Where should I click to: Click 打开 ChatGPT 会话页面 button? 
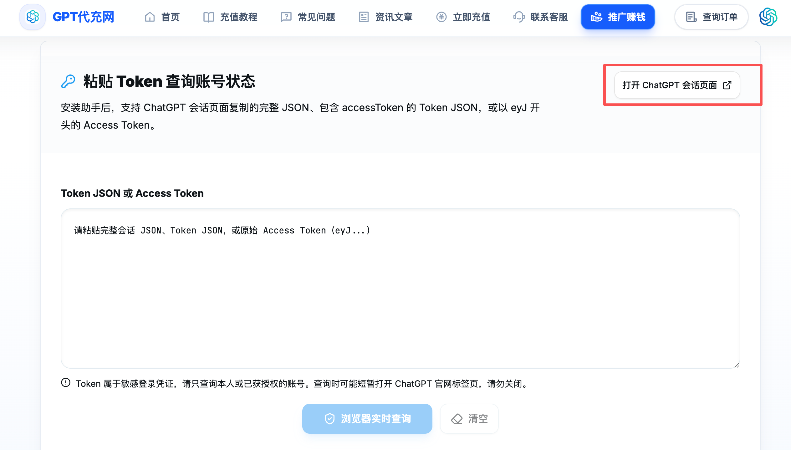tap(677, 85)
